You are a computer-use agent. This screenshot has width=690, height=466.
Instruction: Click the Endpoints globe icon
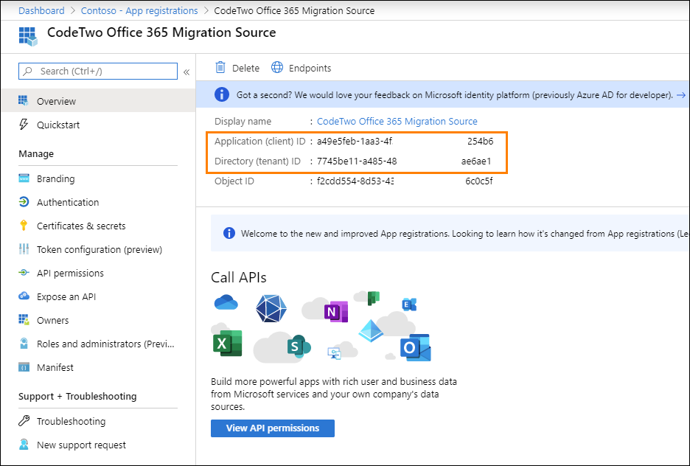coord(276,67)
